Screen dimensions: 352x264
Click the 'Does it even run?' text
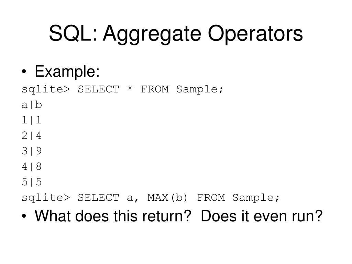click(x=262, y=216)
